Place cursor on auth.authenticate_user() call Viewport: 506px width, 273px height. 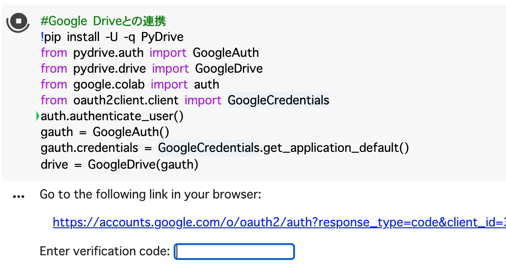click(x=112, y=116)
